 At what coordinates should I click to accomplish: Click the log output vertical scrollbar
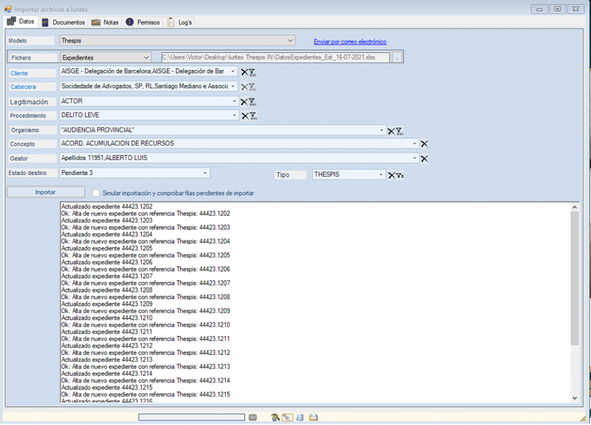click(x=574, y=277)
